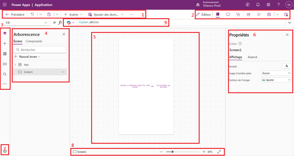Click the Remplir fill color picker

point(287,66)
